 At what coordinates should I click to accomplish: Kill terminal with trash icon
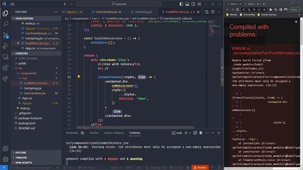coord(201,133)
